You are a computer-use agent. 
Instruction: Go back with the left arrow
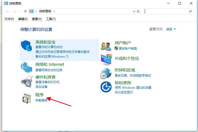[7, 12]
